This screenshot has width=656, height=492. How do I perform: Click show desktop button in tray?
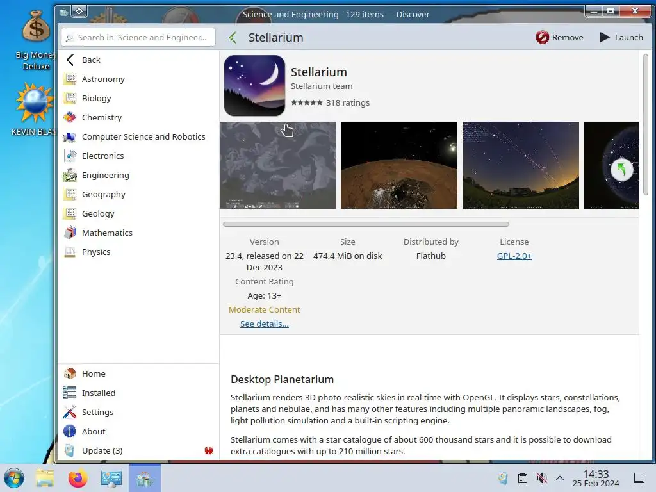[639, 478]
